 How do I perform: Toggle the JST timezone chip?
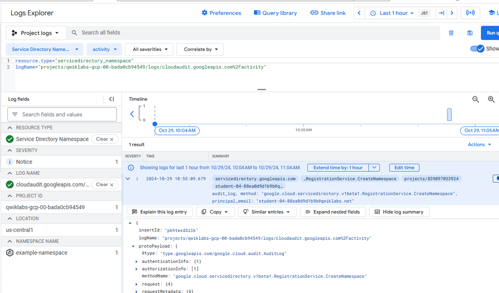click(x=424, y=13)
